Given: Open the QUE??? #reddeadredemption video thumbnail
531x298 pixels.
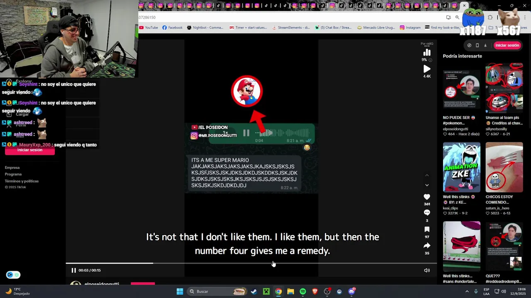Looking at the screenshot, I should point(504,246).
